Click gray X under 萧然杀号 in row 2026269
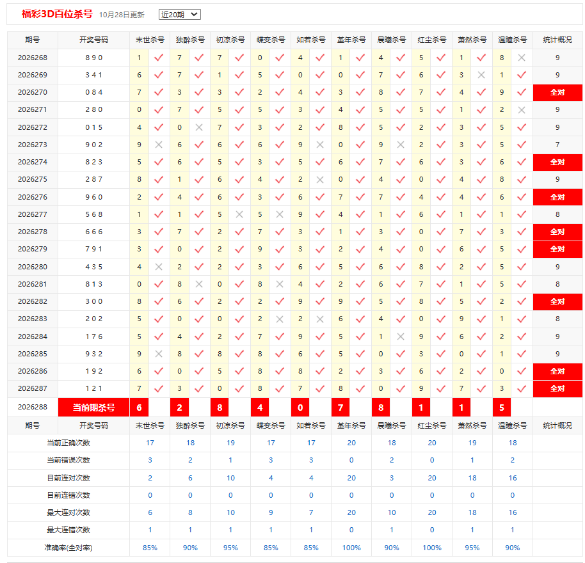 coord(481,75)
